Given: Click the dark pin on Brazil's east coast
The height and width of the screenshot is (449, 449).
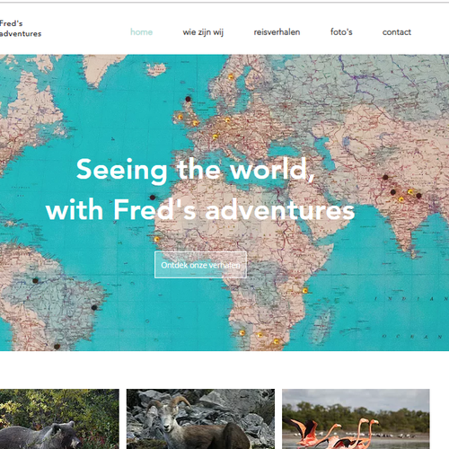Looking at the screenshot, I should (x=94, y=307).
